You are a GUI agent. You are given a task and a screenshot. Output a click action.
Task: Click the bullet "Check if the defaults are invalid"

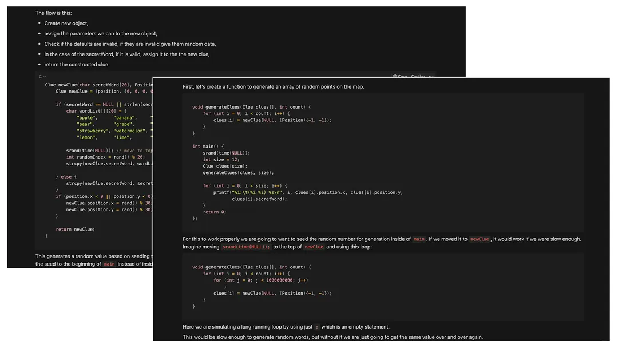pyautogui.click(x=130, y=43)
